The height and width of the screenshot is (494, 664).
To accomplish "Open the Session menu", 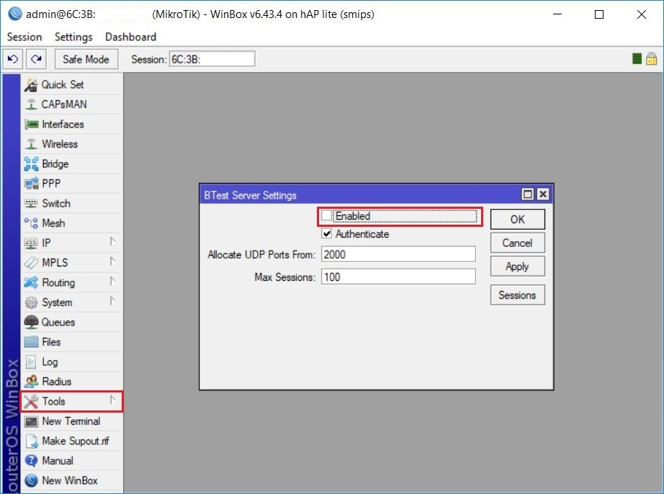I will coord(24,37).
